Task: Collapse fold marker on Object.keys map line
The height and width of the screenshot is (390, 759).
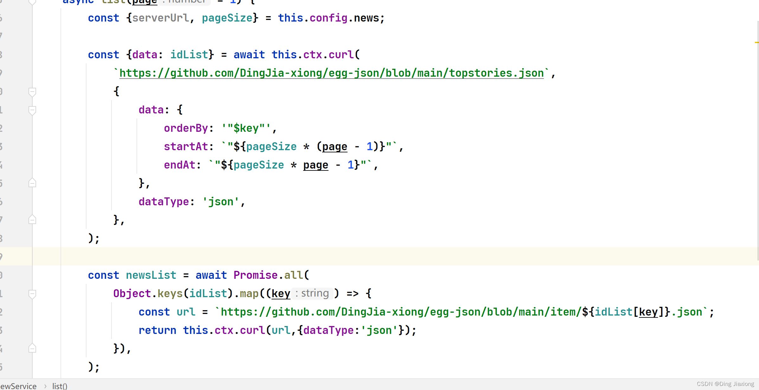Action: point(32,294)
